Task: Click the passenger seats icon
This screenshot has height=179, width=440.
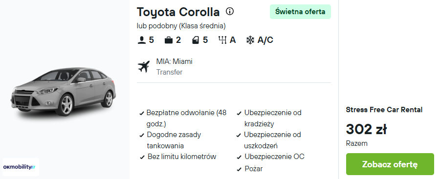Action: 141,40
